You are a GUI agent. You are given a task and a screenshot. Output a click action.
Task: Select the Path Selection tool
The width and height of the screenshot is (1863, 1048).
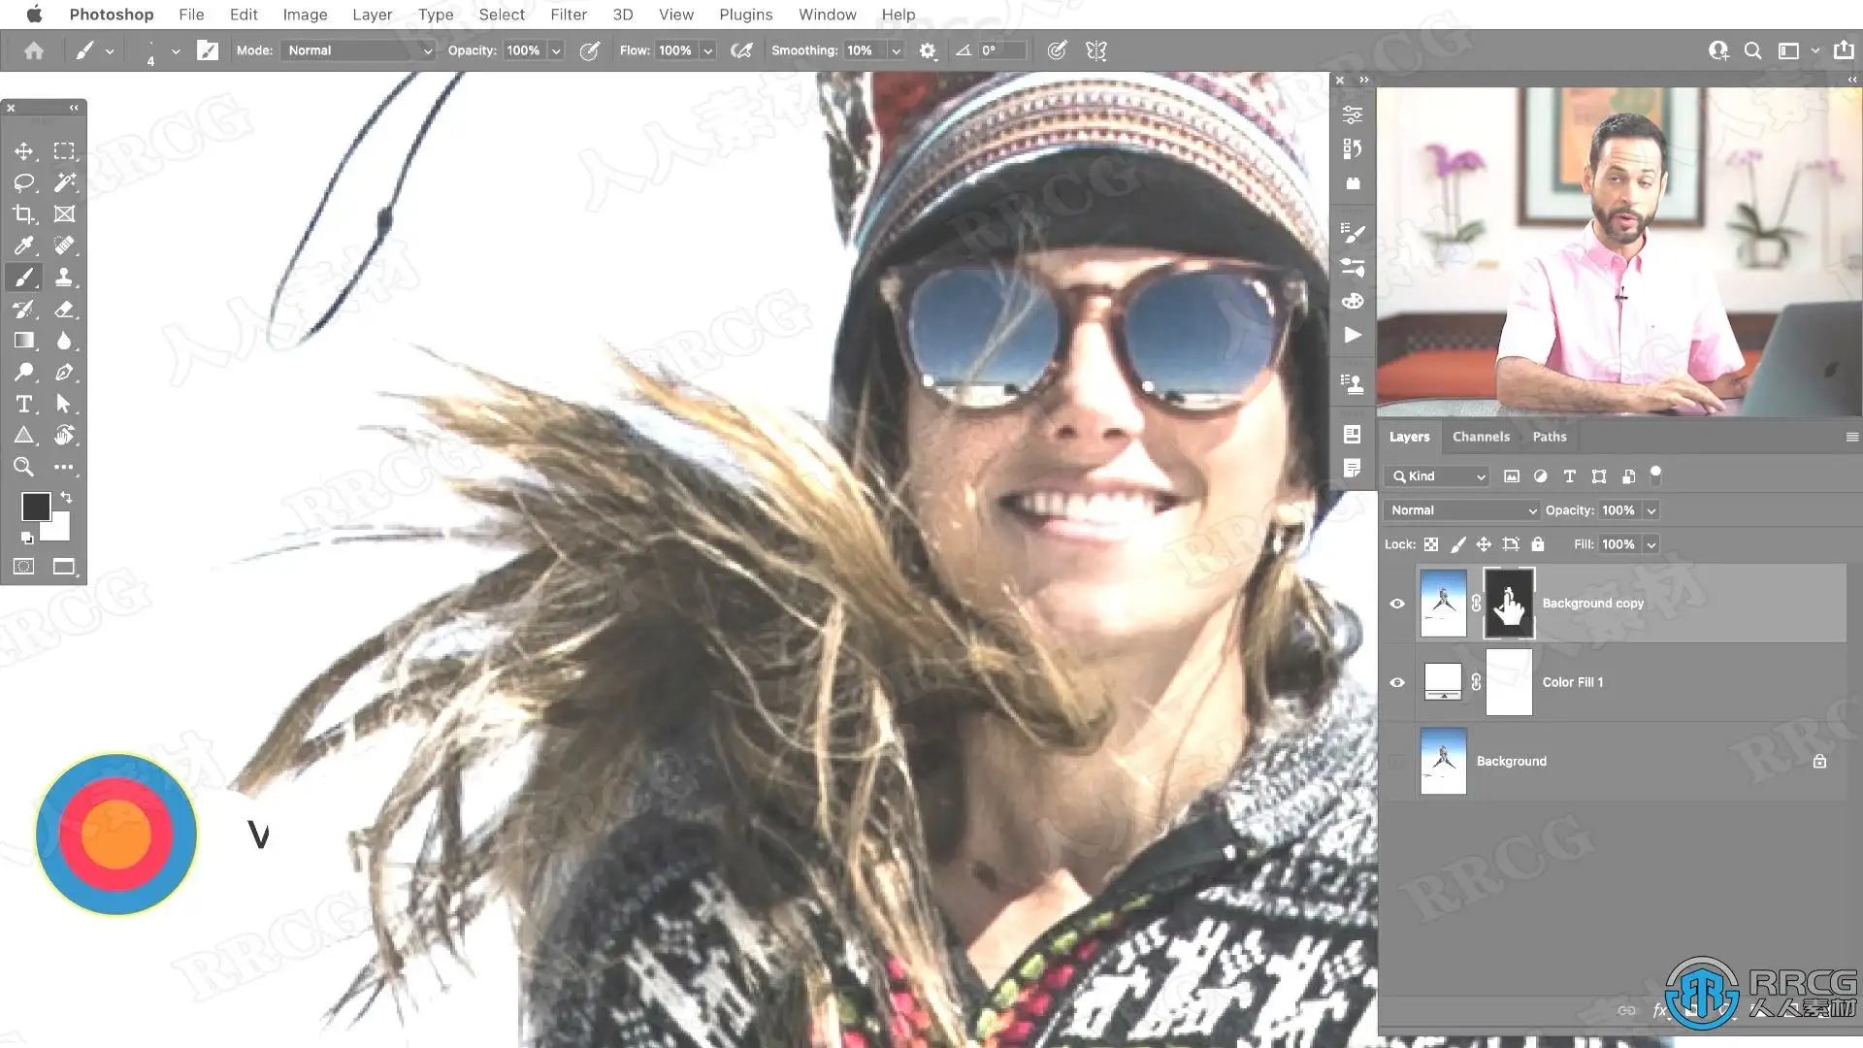click(64, 404)
